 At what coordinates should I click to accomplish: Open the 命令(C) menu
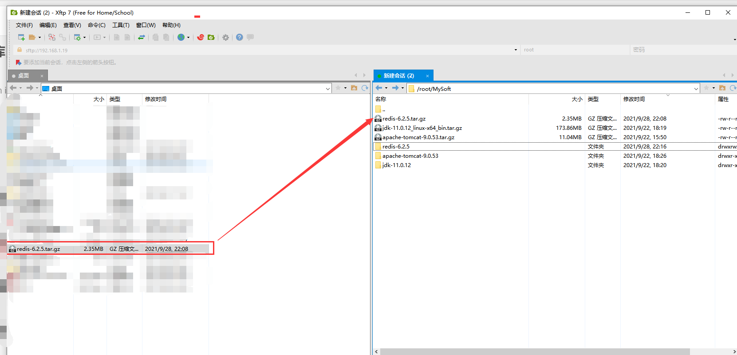pos(97,25)
